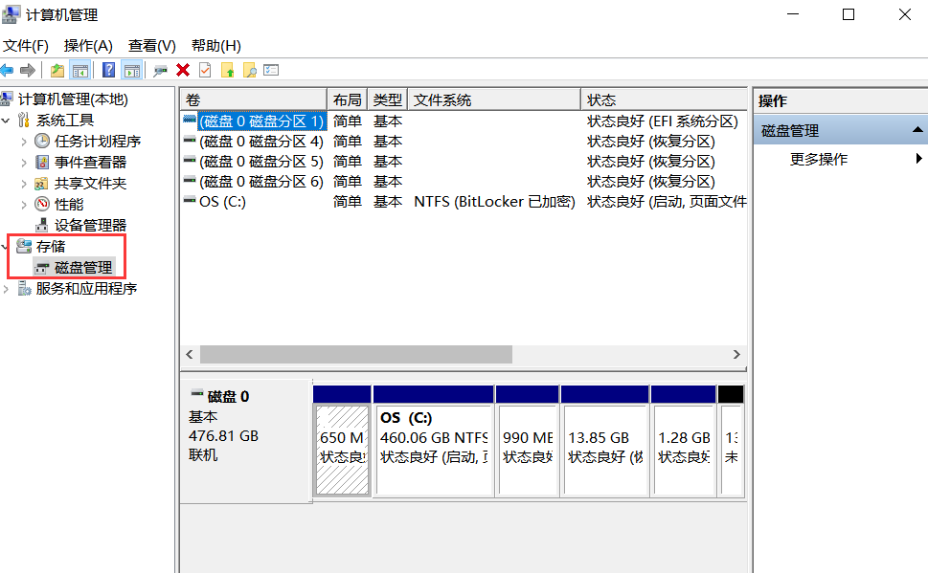The width and height of the screenshot is (928, 573).
Task: Click the folder-with-magnifier toolbar icon
Action: pos(249,69)
